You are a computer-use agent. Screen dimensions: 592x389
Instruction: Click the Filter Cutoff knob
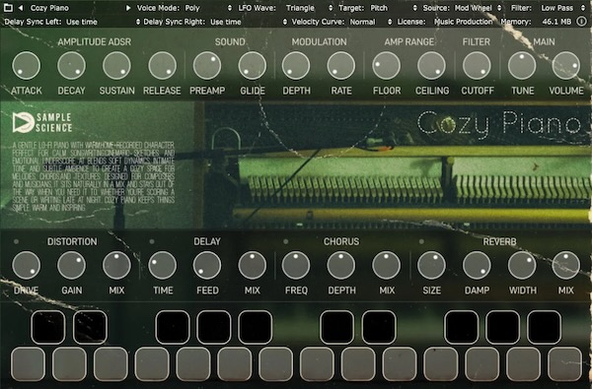[x=477, y=66]
